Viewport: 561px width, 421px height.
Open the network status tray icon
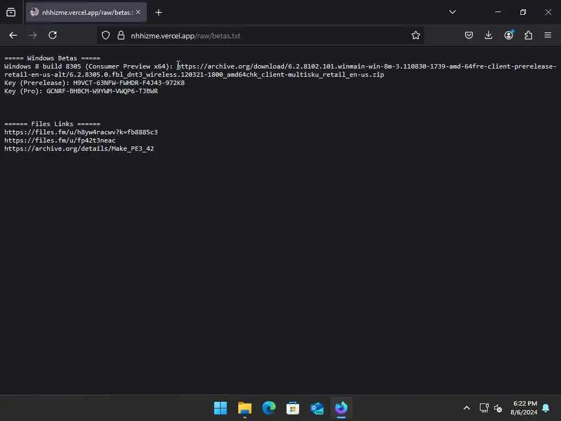point(484,408)
